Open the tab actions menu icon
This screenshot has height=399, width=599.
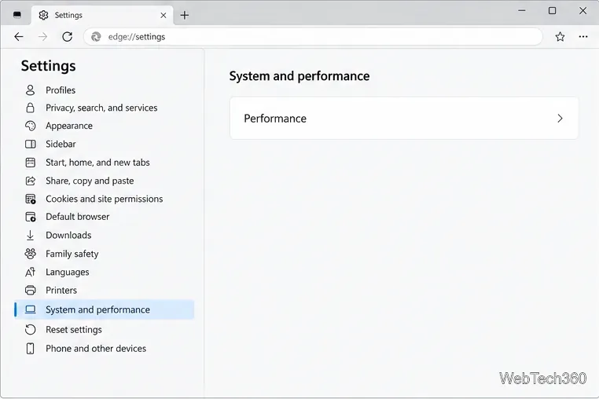(x=17, y=15)
